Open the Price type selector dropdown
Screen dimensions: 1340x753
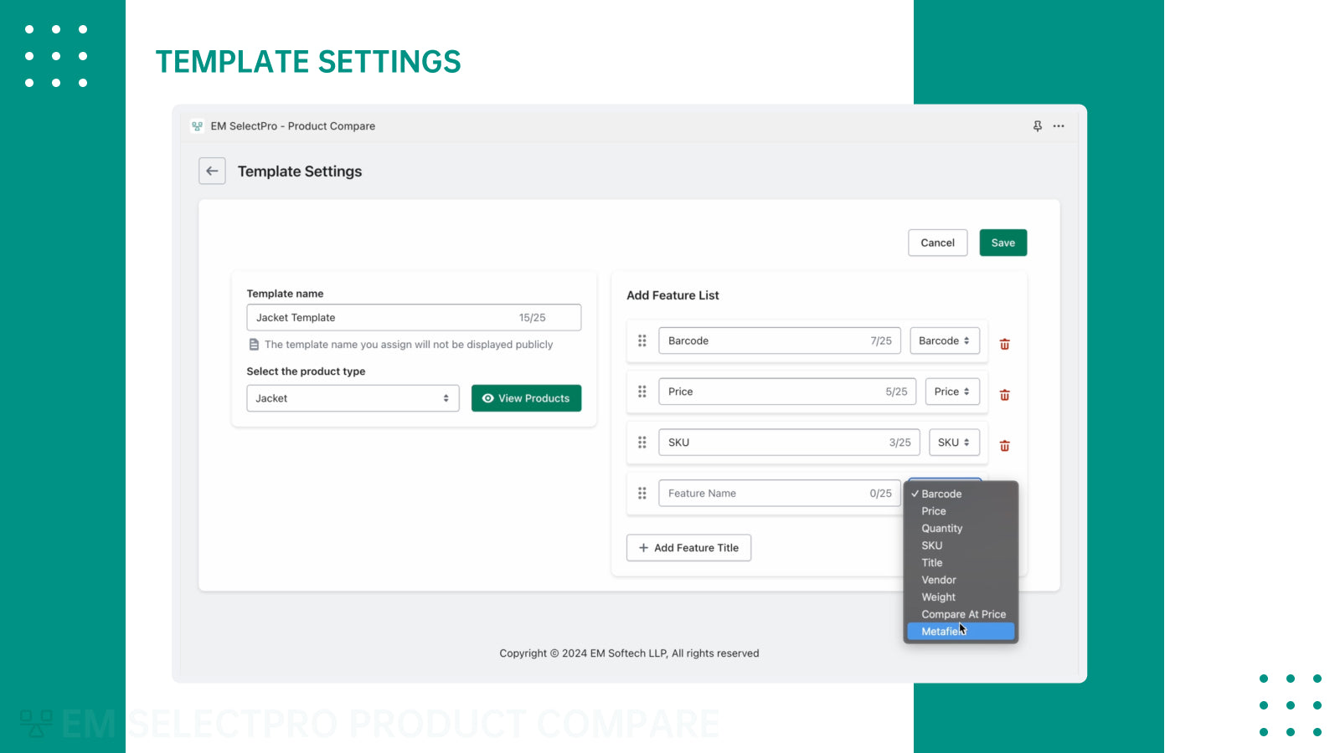click(951, 392)
